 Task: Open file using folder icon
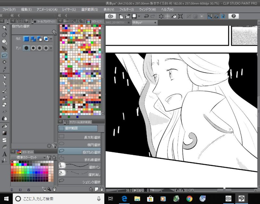[128, 16]
